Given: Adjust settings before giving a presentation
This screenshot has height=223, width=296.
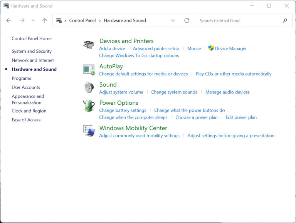Looking at the screenshot, I should click(x=231, y=136).
